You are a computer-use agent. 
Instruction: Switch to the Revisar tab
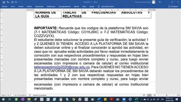pos(76,7)
